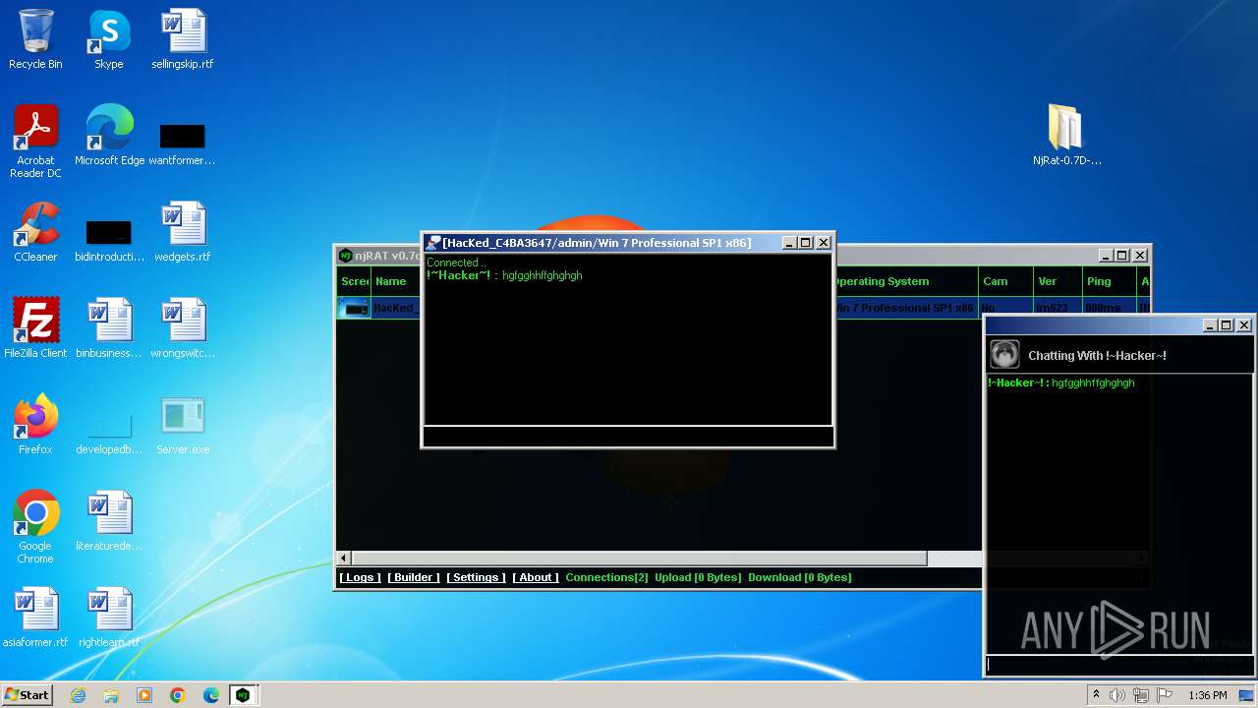Viewport: 1258px width, 708px height.
Task: Open the NjRat-0.7D folder on the desktop
Action: point(1066,136)
